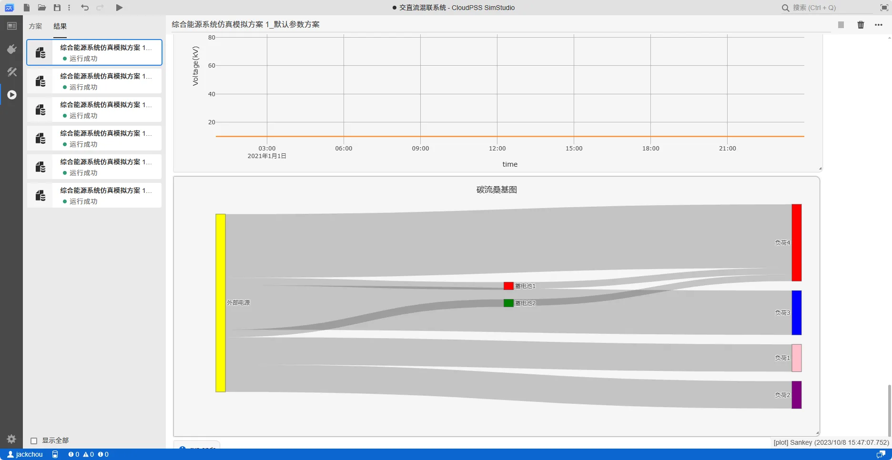Select the second simulation result entry
The image size is (892, 460).
pyautogui.click(x=94, y=81)
